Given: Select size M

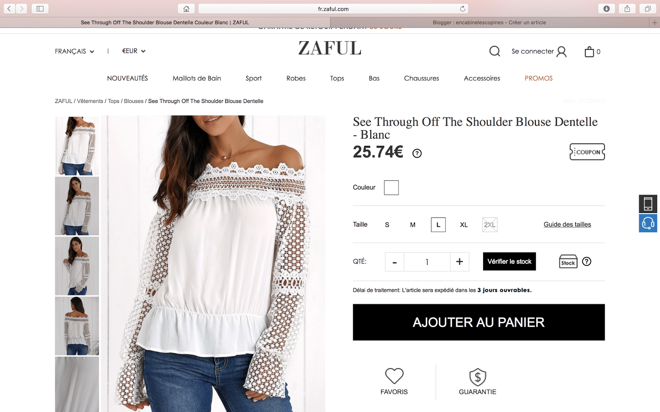Looking at the screenshot, I should pos(412,225).
